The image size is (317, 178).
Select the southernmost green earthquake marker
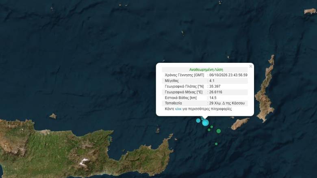pyautogui.click(x=216, y=144)
